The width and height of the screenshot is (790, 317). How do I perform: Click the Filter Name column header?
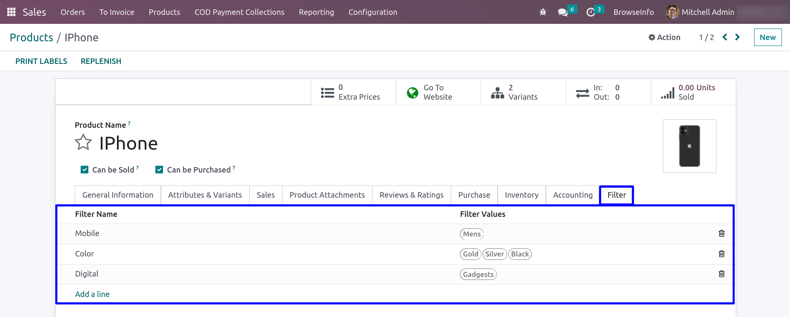(x=96, y=214)
